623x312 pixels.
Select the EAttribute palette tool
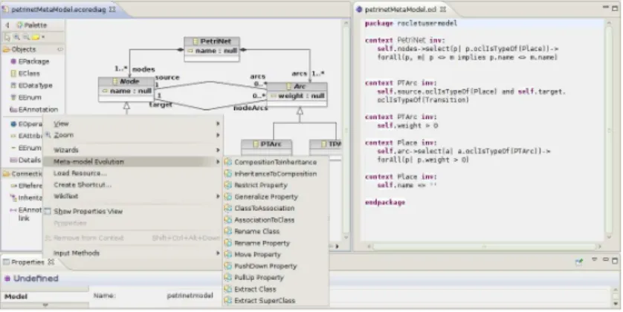click(26, 136)
